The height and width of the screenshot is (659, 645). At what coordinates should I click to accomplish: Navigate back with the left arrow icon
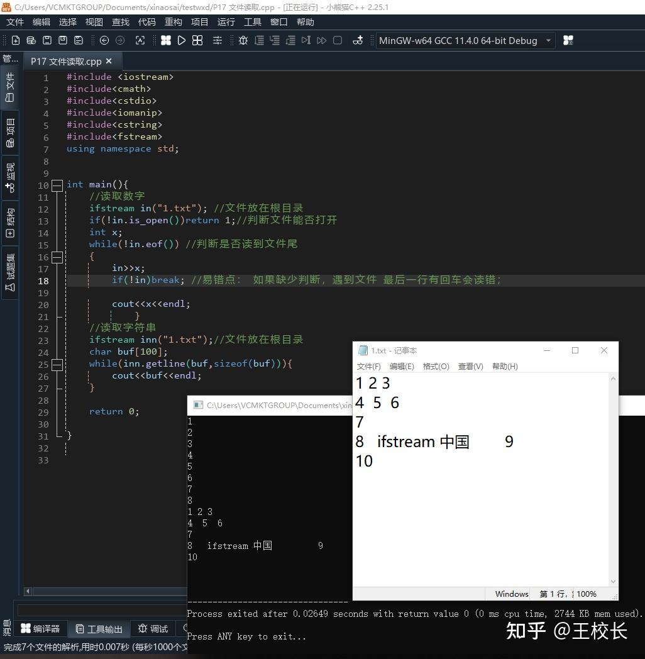pos(104,40)
